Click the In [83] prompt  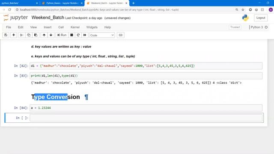pyautogui.click(x=21, y=76)
